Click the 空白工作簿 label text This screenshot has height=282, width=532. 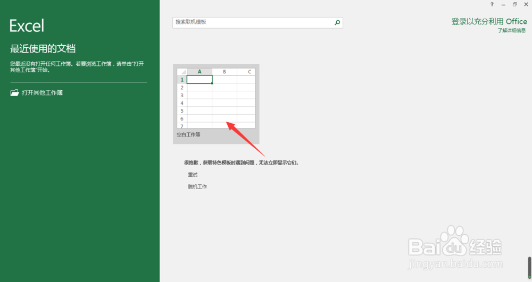tap(188, 135)
